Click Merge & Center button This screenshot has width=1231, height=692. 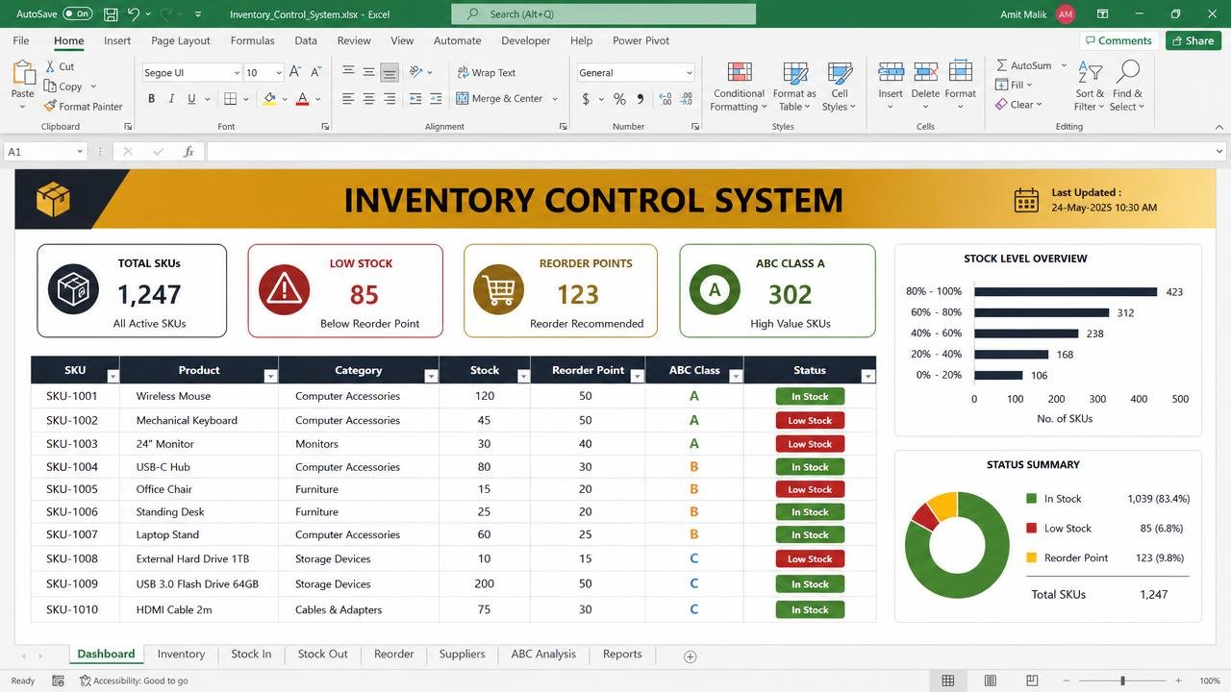(x=499, y=98)
